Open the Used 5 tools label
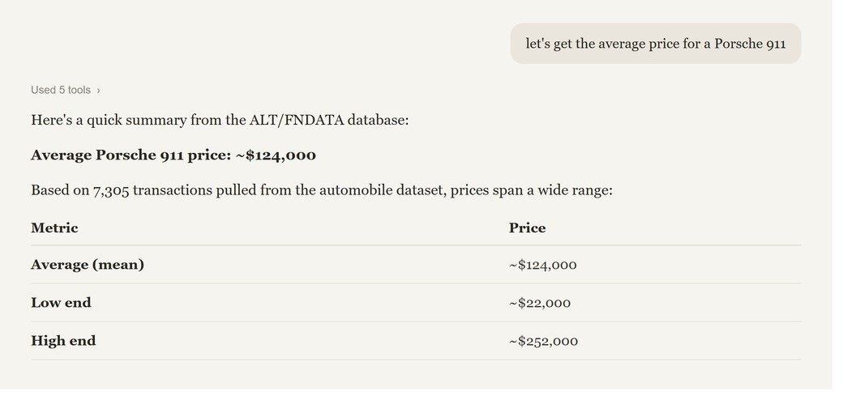This screenshot has width=843, height=400. click(61, 90)
